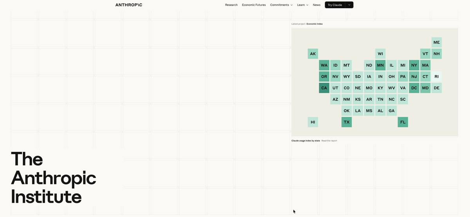Select the WV state tile

[x=392, y=88]
